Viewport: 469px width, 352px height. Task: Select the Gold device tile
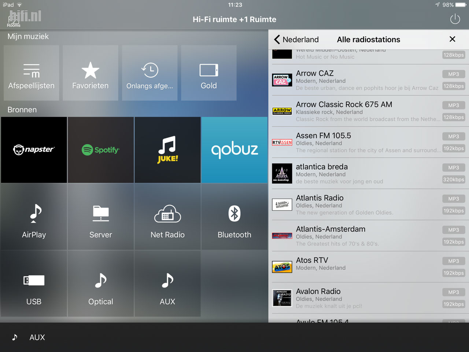209,73
